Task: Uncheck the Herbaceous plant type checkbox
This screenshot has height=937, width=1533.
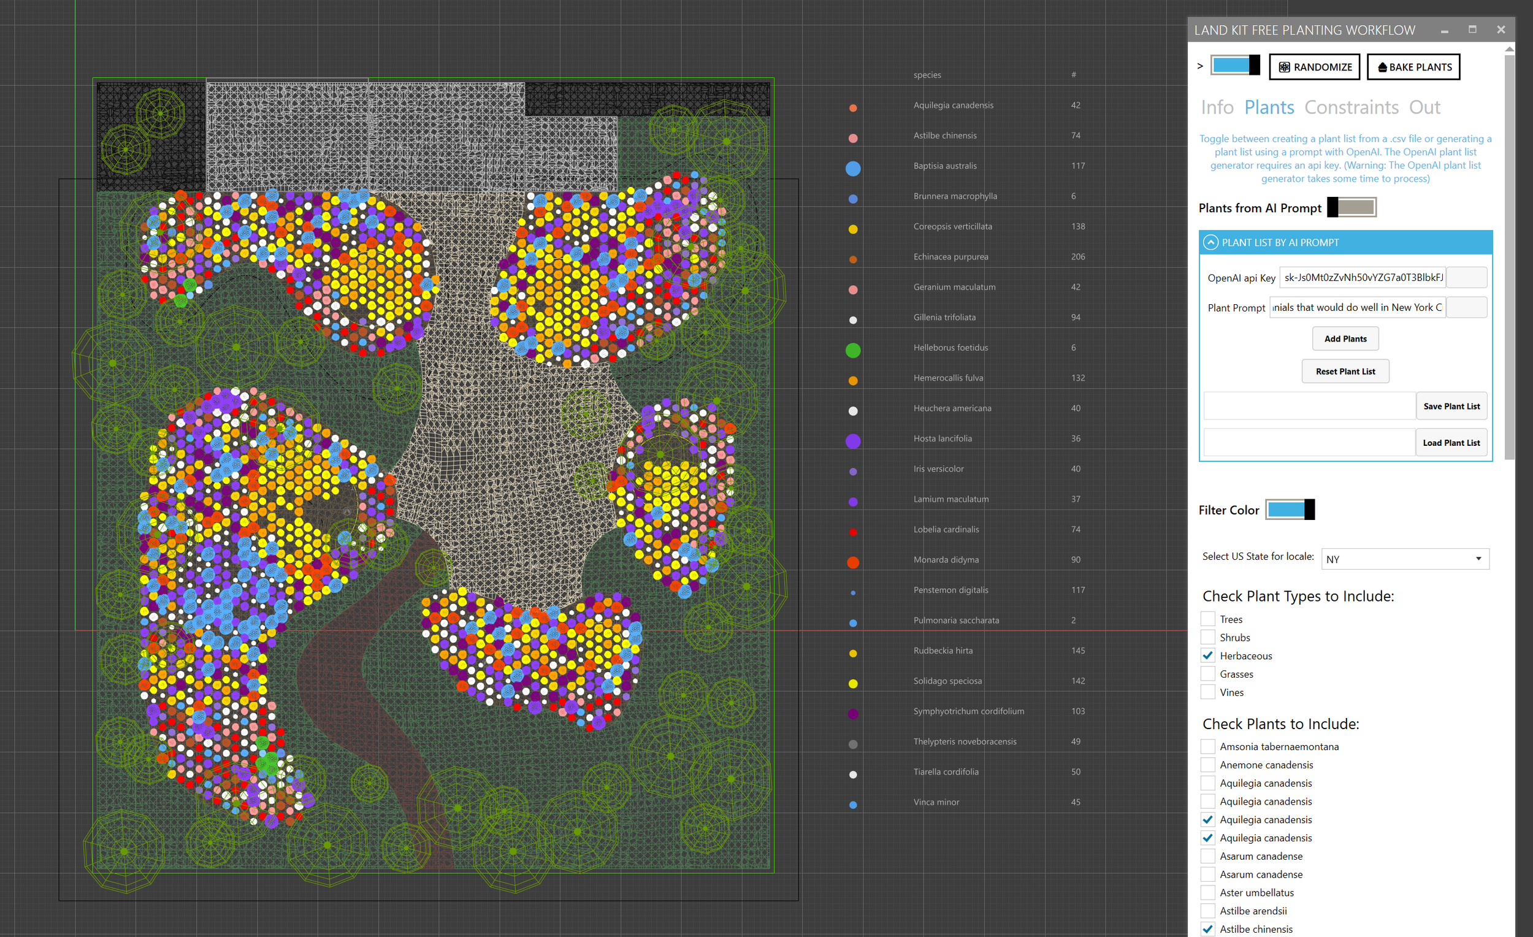Action: pyautogui.click(x=1208, y=655)
